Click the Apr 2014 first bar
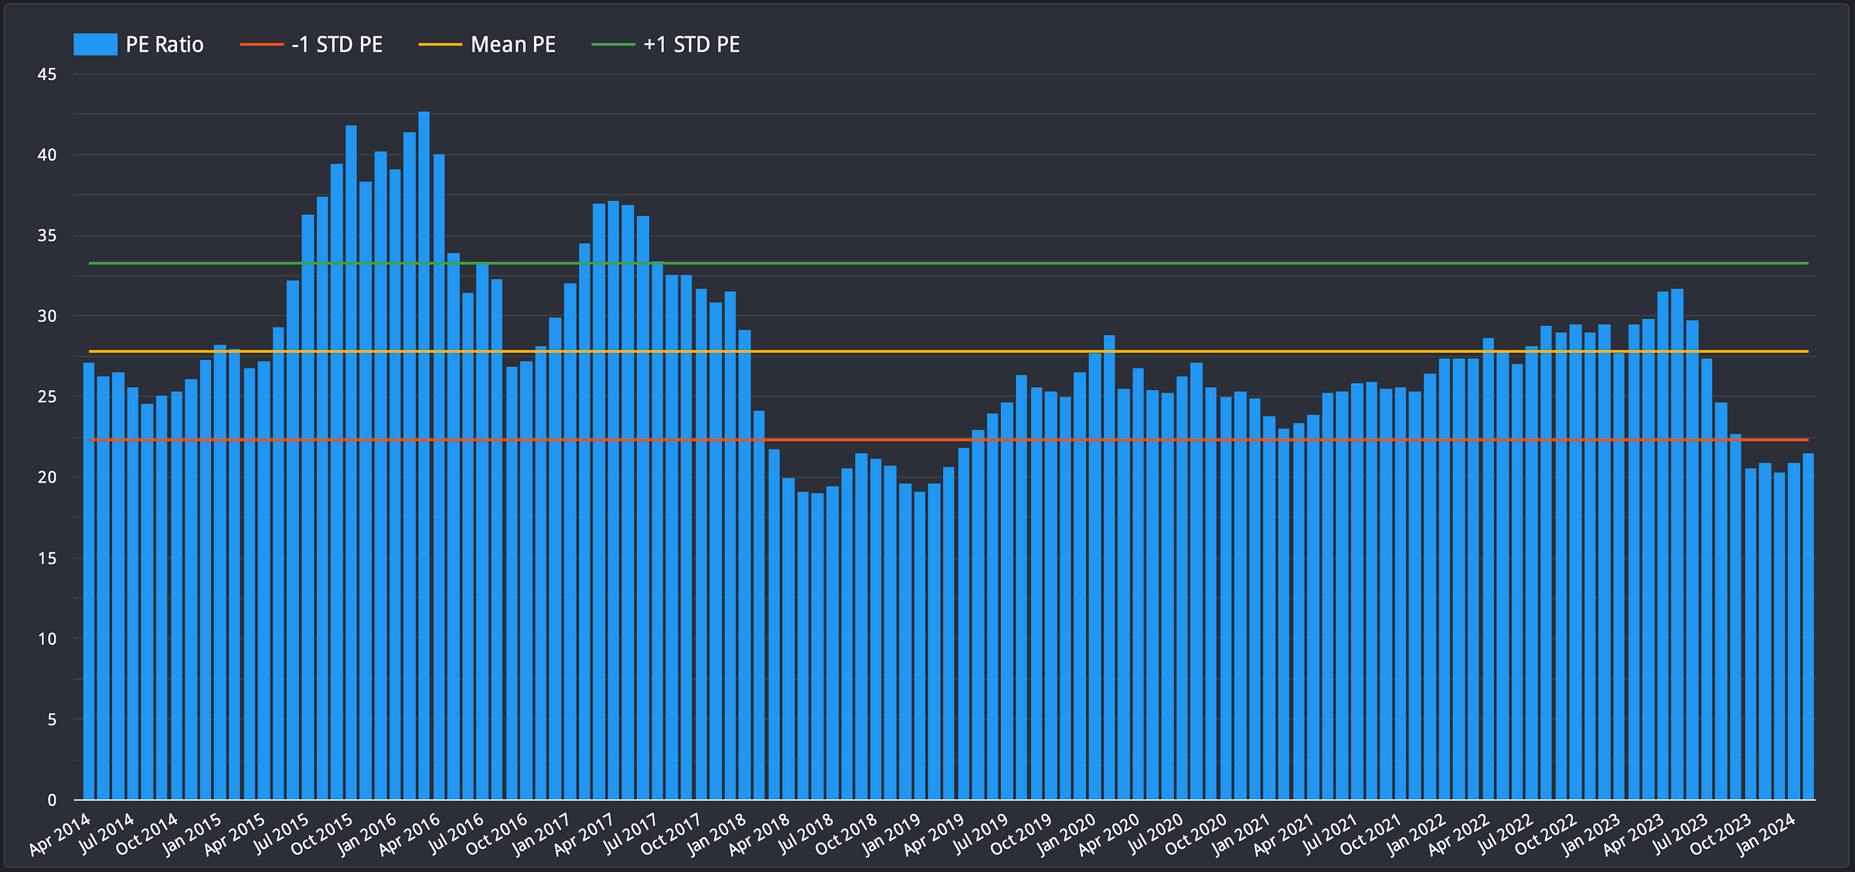The height and width of the screenshot is (872, 1855). 89,579
